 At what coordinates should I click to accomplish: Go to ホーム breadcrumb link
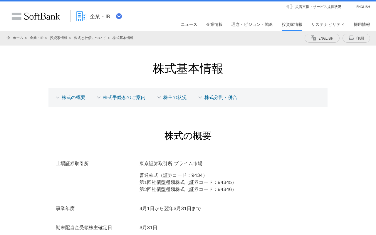coord(18,38)
